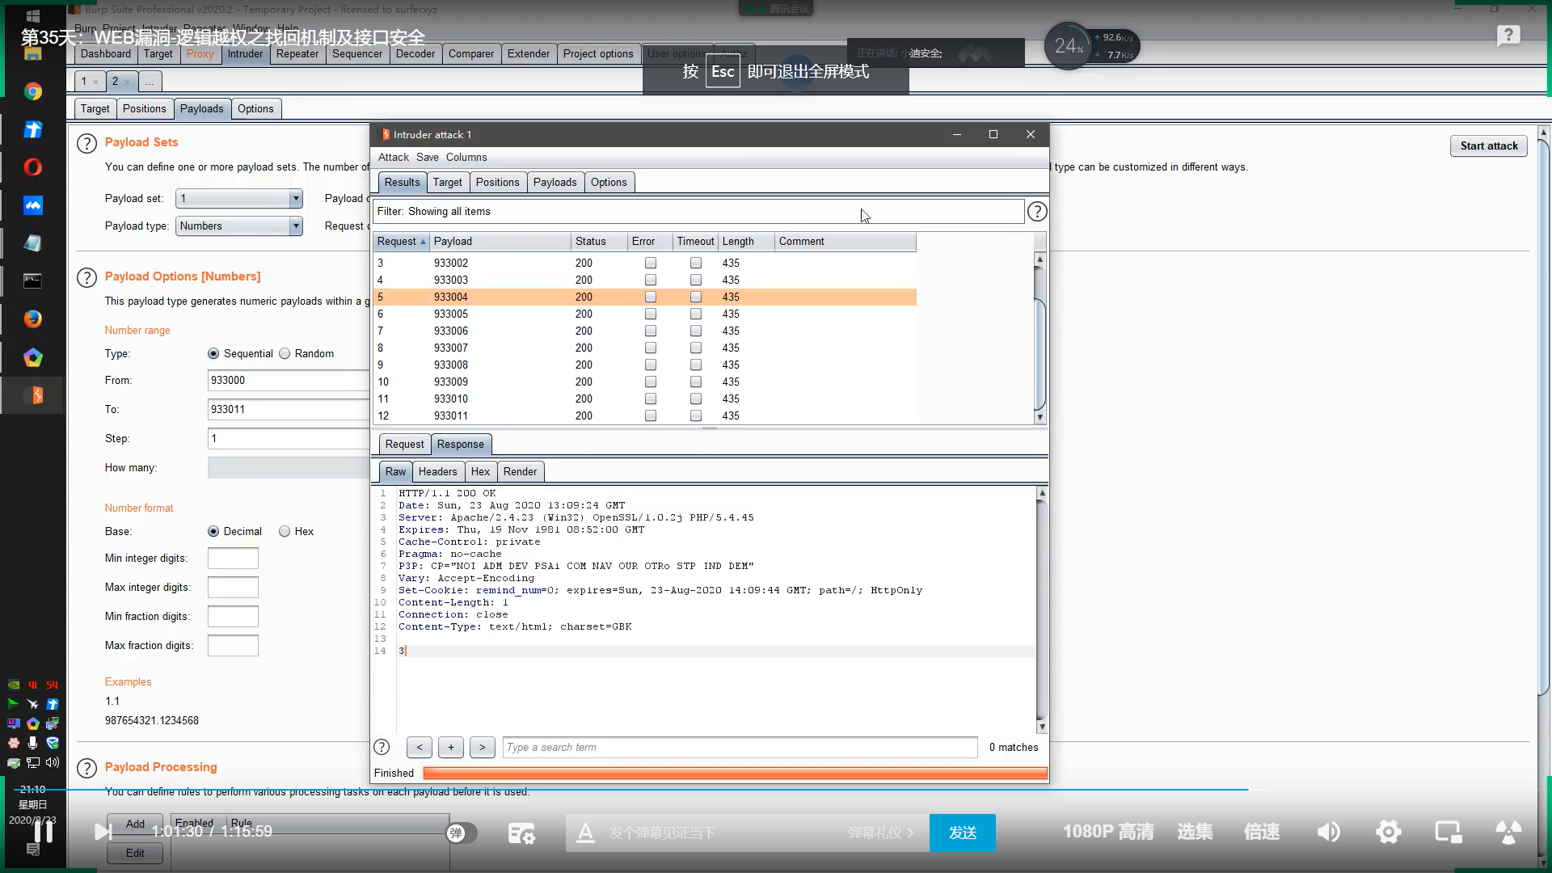Open the Columns menu in attack window
Viewport: 1552px width, 873px height.
click(466, 158)
